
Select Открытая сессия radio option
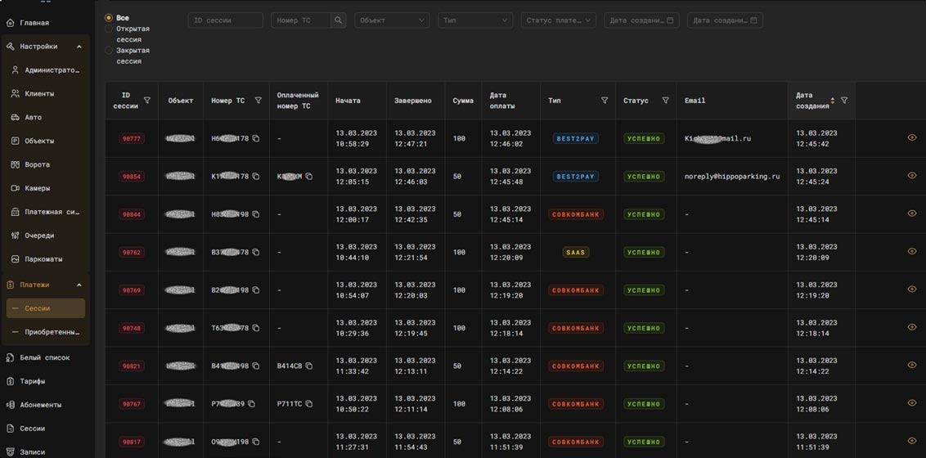click(x=109, y=29)
